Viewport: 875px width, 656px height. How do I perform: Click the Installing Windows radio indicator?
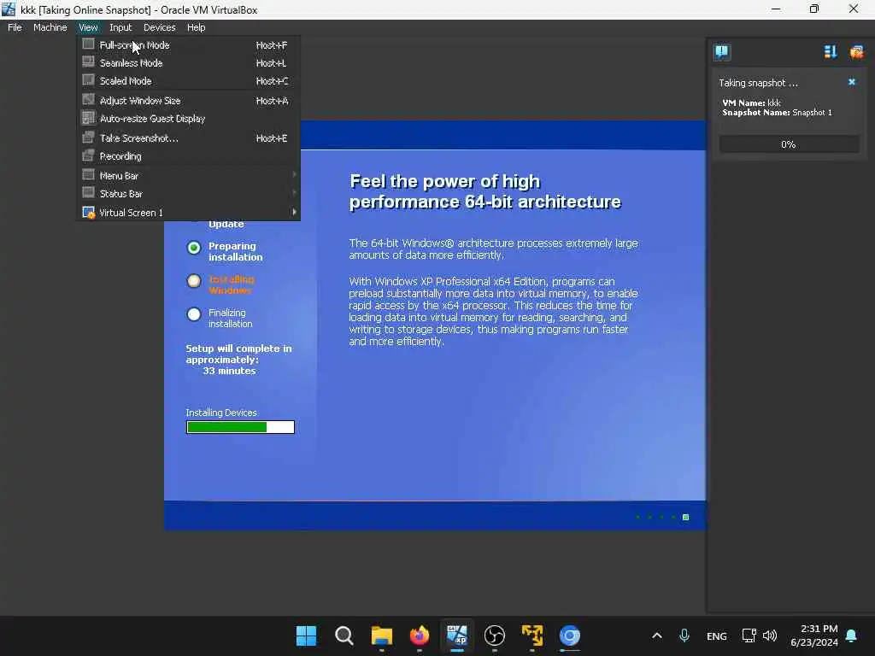coord(194,280)
